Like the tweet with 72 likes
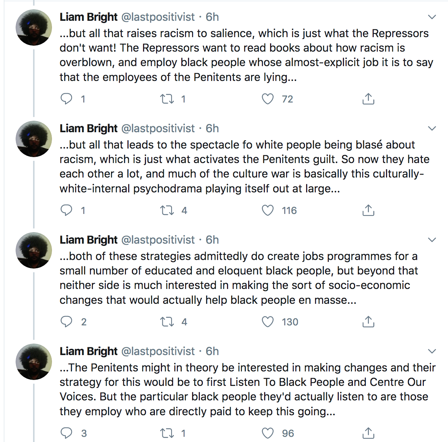 (267, 99)
